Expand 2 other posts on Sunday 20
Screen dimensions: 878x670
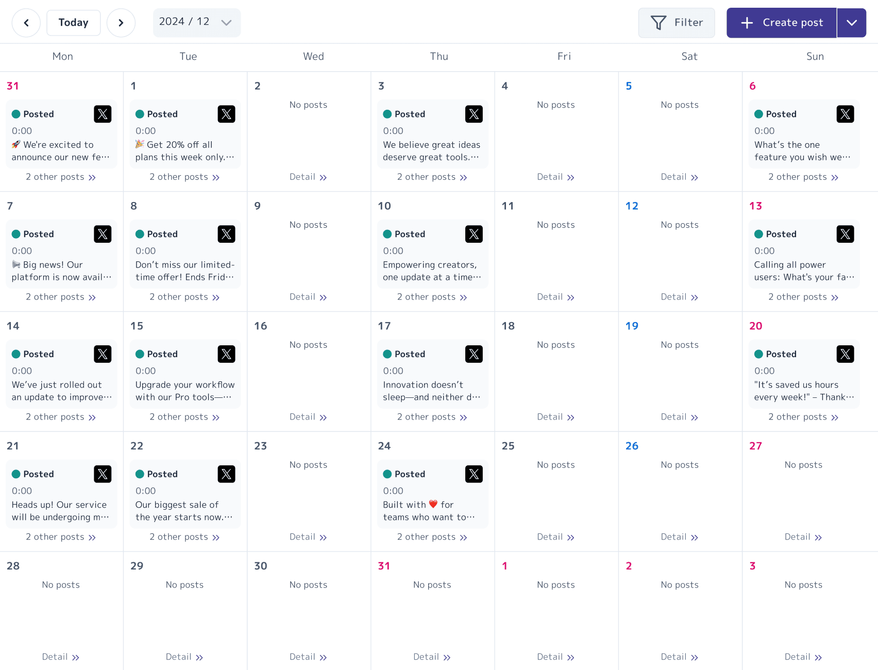(803, 417)
